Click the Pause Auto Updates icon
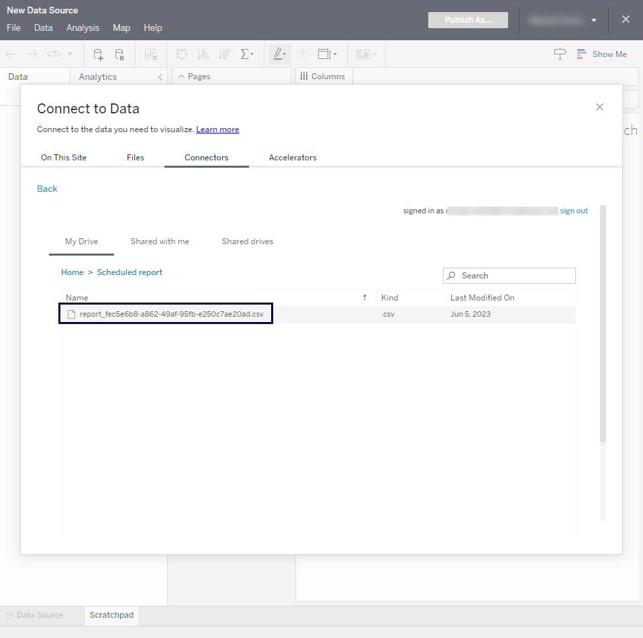Viewport: 643px width, 638px height. point(119,54)
